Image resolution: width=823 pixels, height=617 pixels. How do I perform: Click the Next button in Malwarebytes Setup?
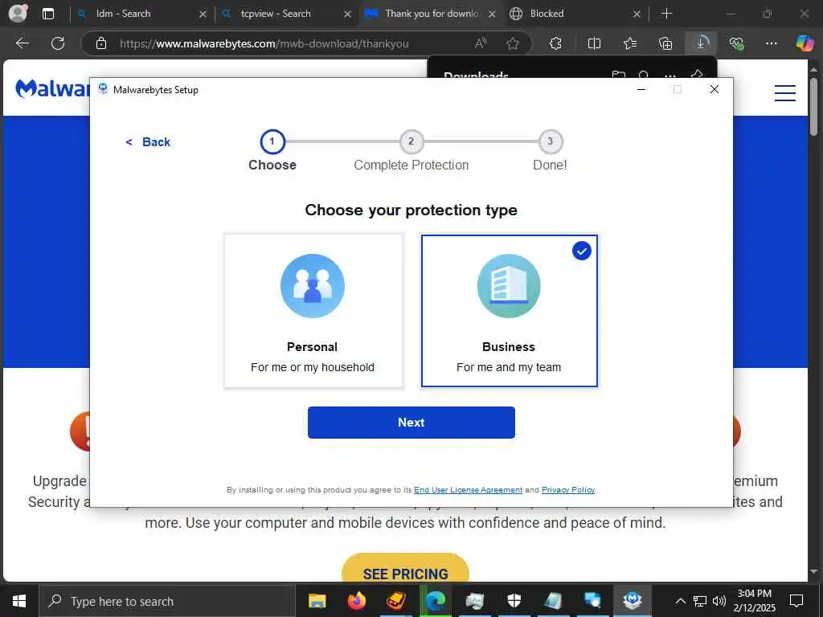(411, 423)
